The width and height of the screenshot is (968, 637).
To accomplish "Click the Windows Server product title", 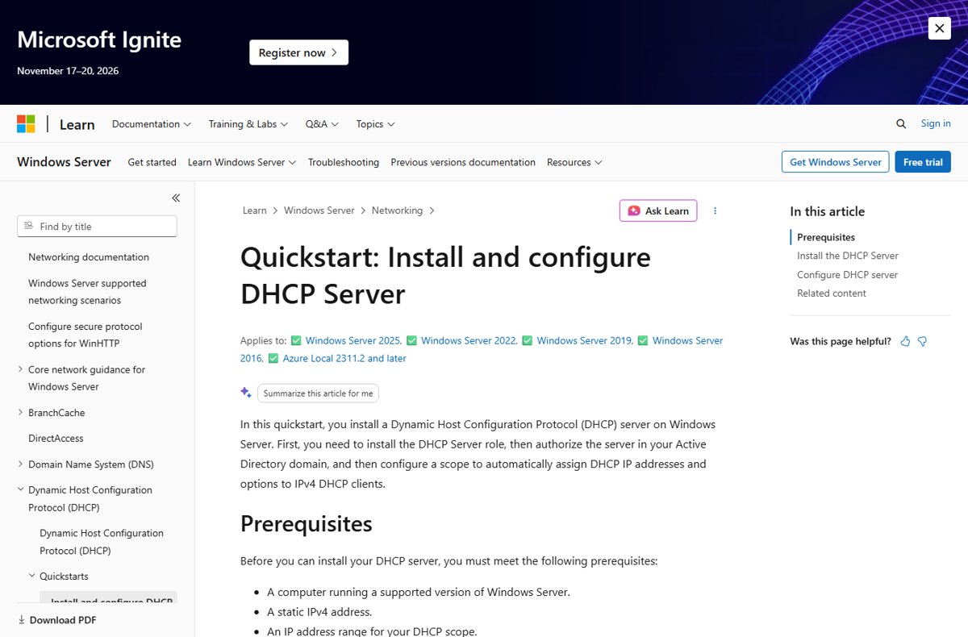I will coord(64,162).
